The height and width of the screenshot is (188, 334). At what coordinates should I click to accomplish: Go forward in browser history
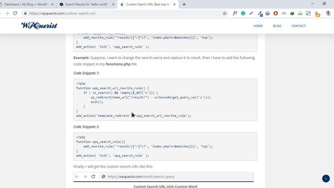(7, 14)
